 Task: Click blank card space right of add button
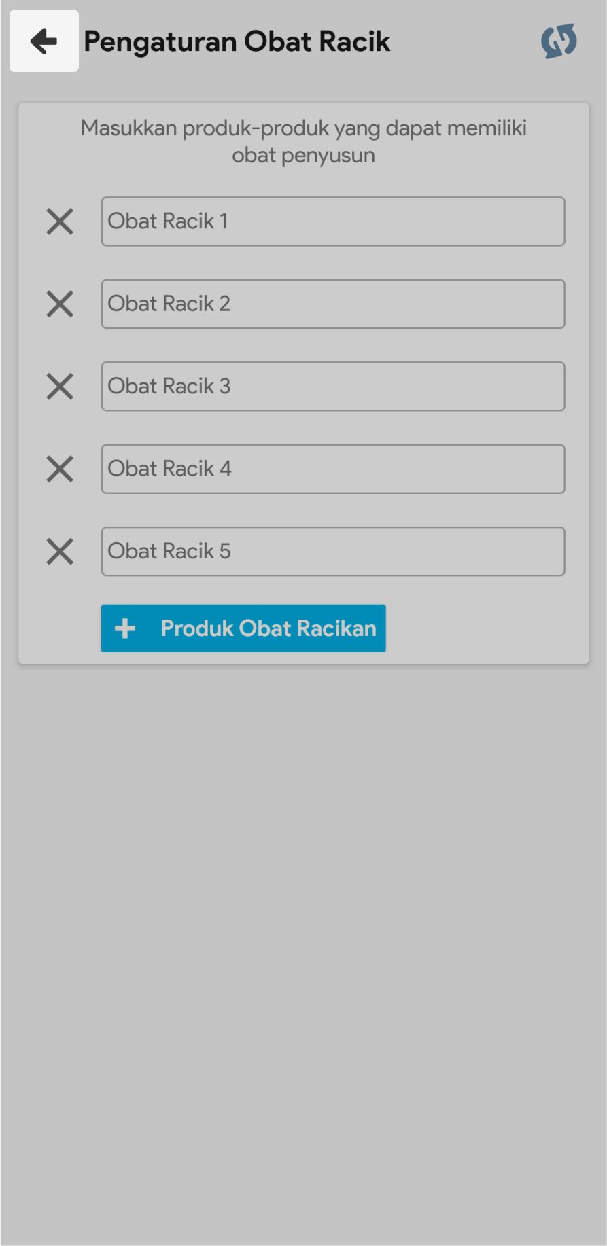point(486,628)
